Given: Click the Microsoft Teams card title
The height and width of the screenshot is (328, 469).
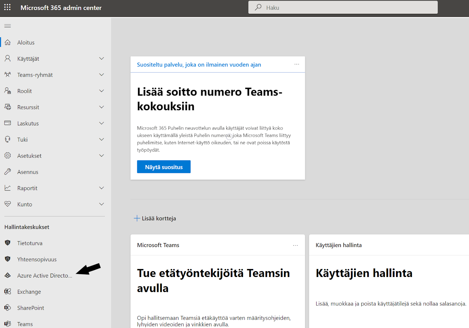Looking at the screenshot, I should pyautogui.click(x=158, y=245).
